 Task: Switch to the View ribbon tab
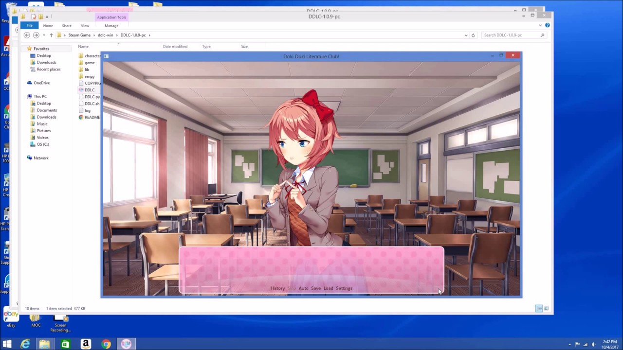pos(85,26)
